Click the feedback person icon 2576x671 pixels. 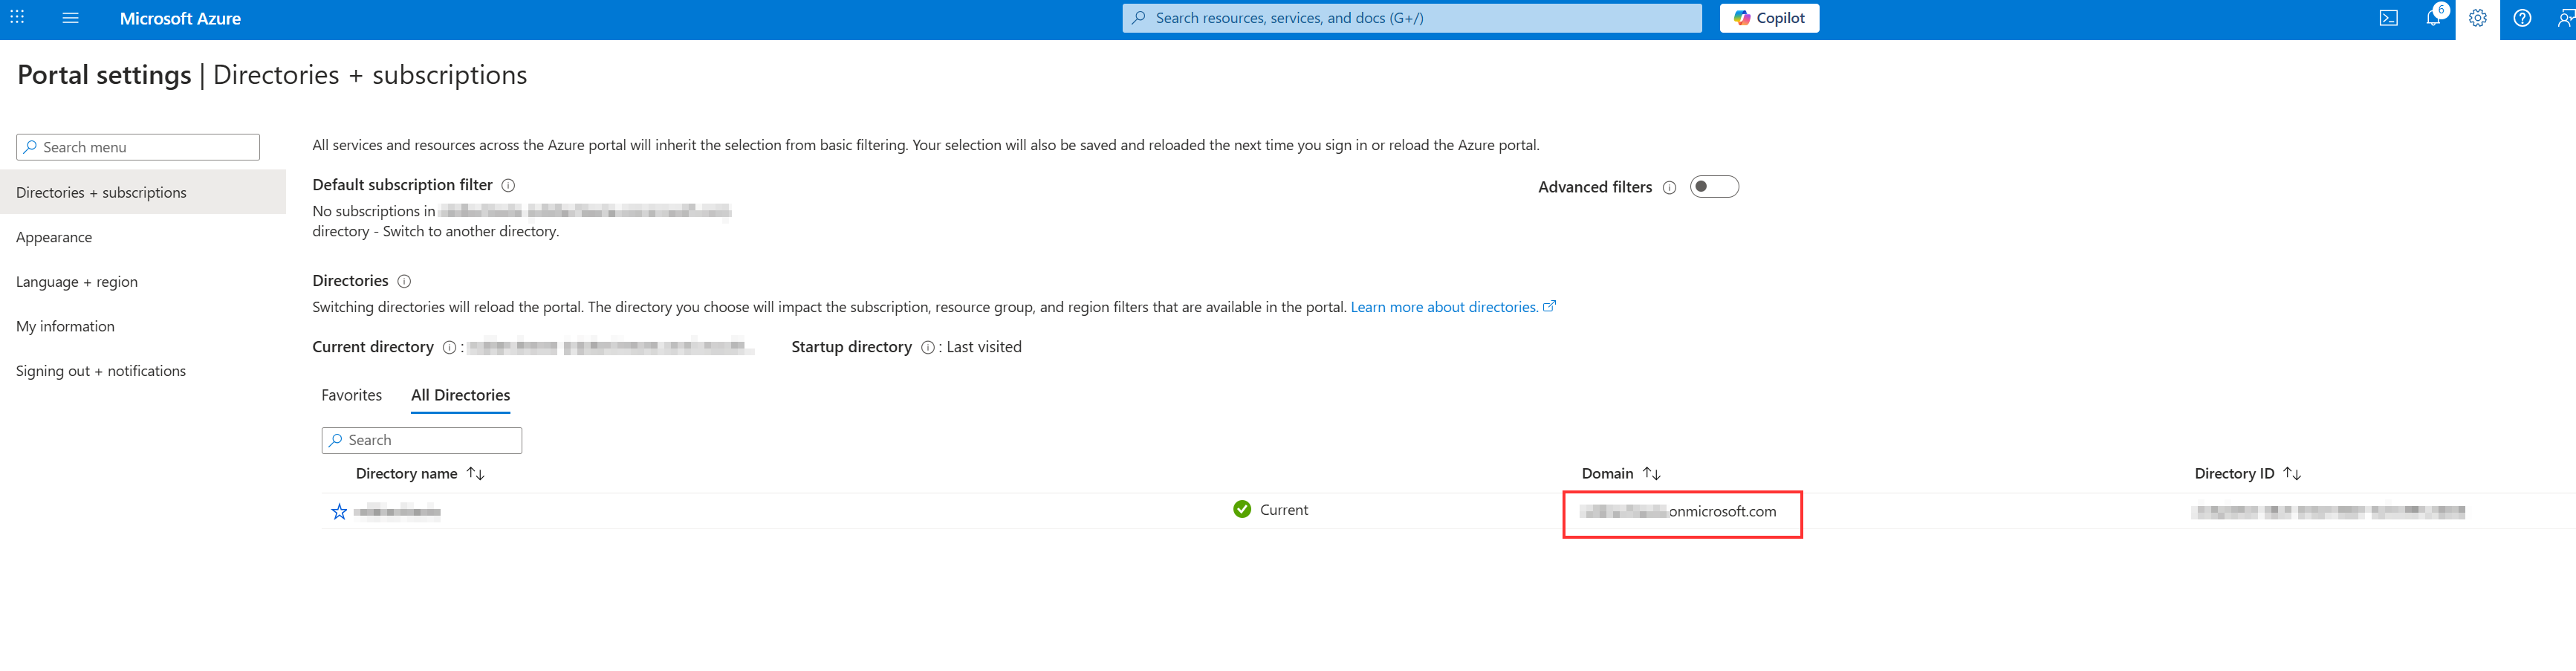point(2564,18)
